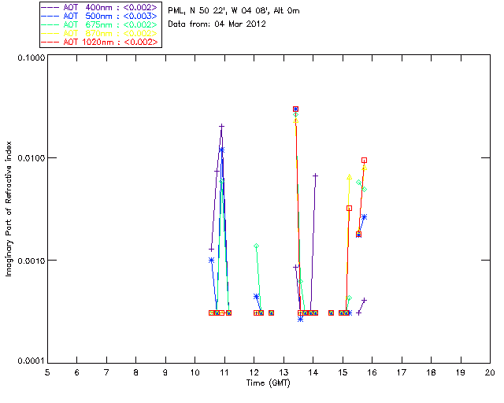504x403 pixels.
Task: Click the AOT 500nm blue legend entry
Action: click(100, 16)
